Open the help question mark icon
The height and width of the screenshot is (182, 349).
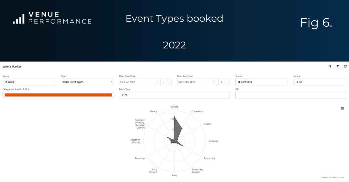point(330,66)
